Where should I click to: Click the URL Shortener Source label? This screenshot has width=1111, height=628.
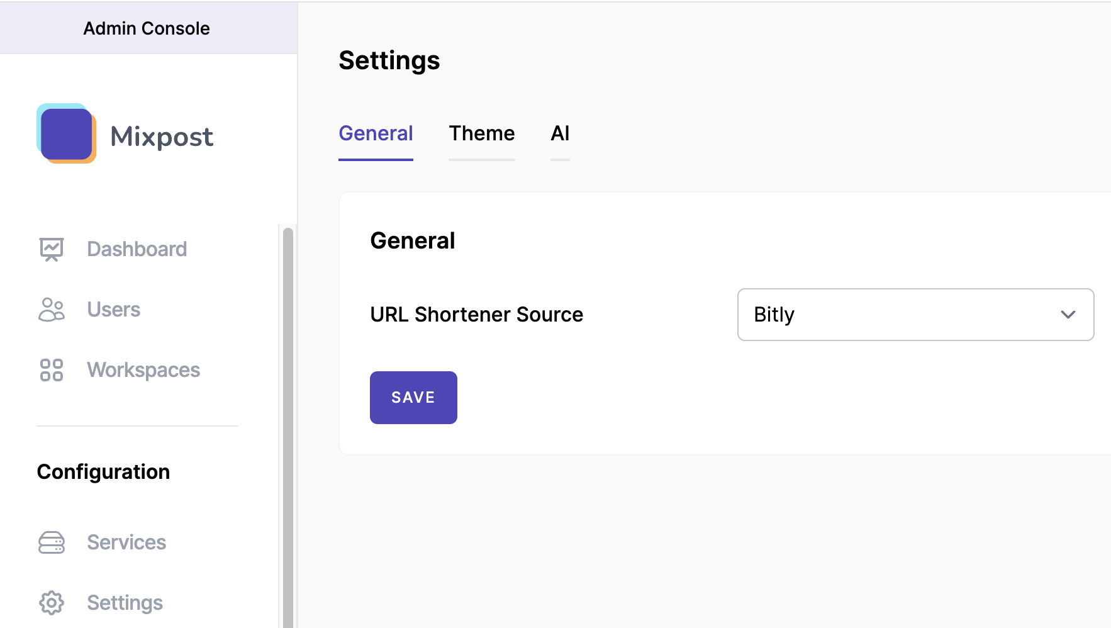476,315
